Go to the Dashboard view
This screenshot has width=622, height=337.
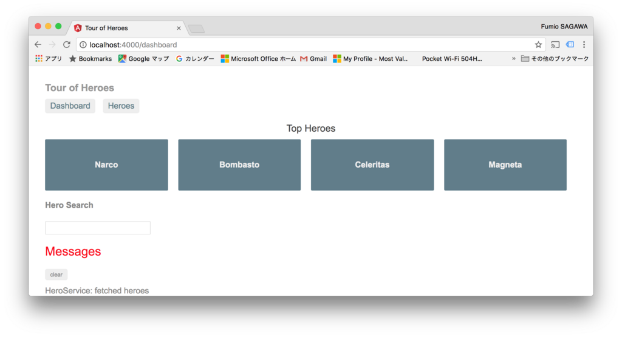[x=70, y=106]
